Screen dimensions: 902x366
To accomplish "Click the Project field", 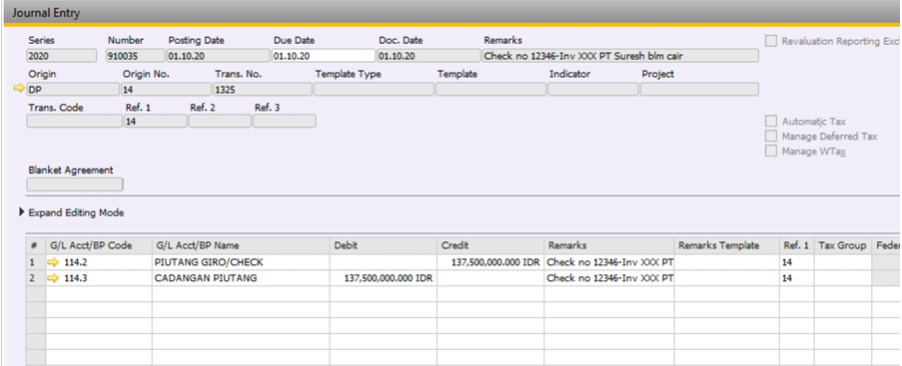I will point(699,89).
